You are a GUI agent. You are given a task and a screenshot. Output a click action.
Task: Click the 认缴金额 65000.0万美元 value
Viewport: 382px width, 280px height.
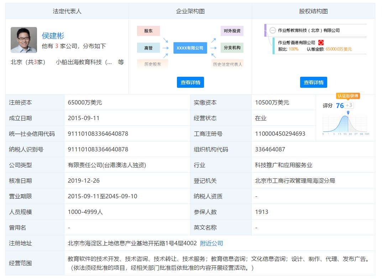tap(339, 49)
